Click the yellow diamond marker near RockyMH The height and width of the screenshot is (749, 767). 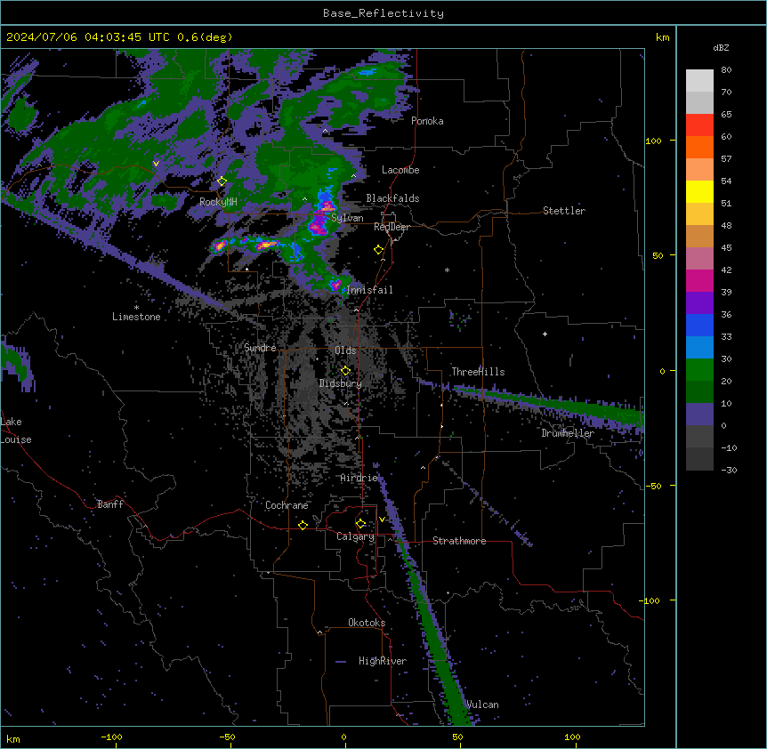(x=222, y=181)
